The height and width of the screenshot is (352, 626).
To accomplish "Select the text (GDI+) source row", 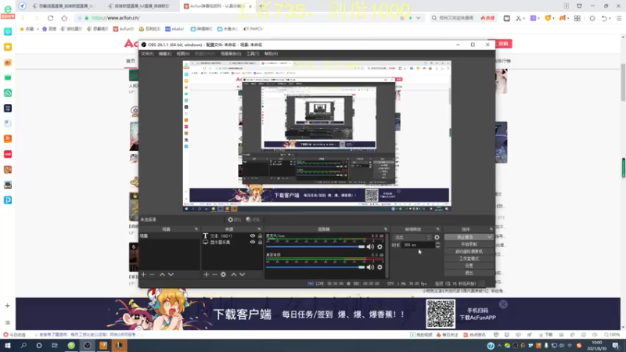I will (232, 236).
